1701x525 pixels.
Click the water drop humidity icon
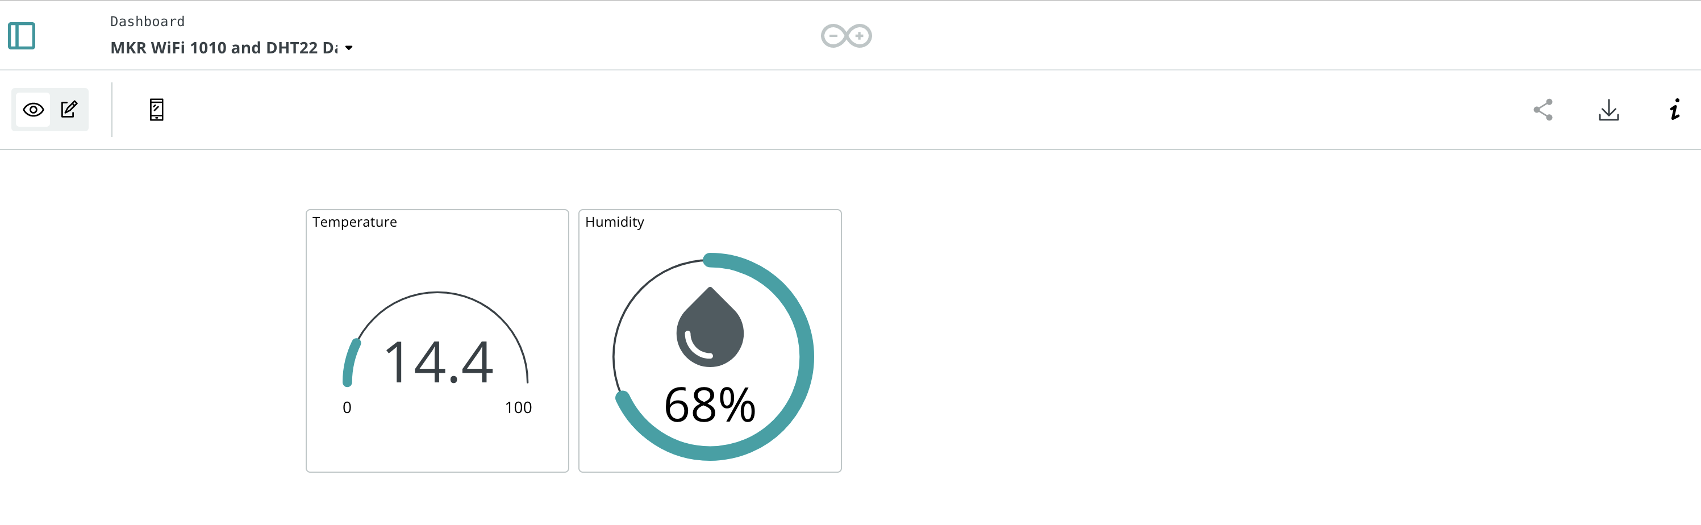point(710,327)
